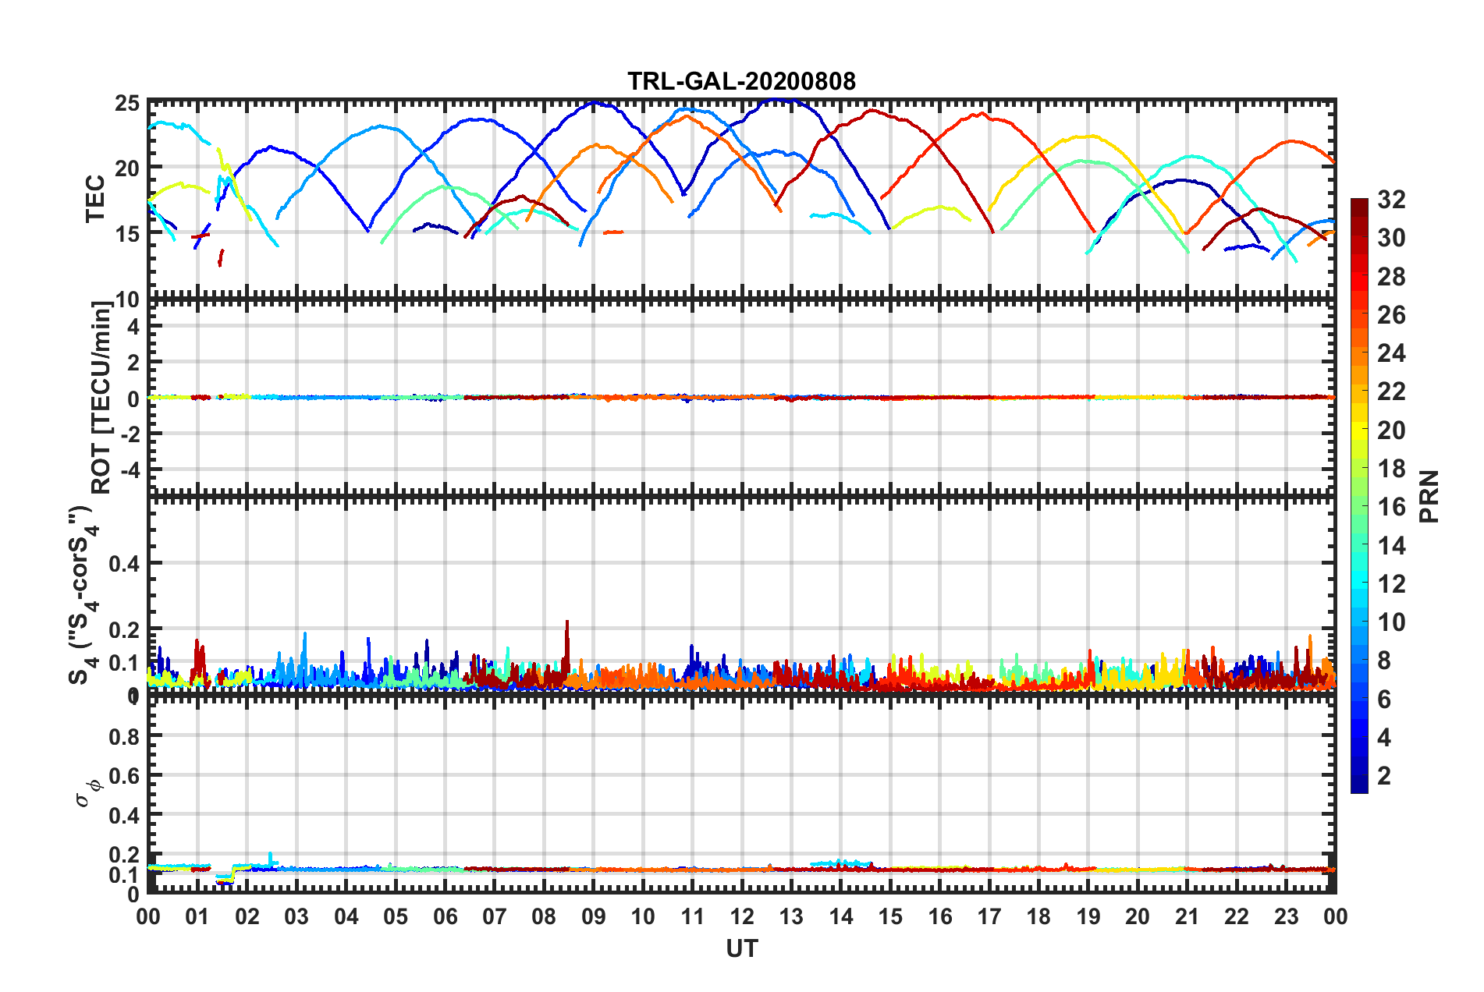The width and height of the screenshot is (1484, 992).
Task: Click TEC y-axis tick label 25
Action: [x=127, y=103]
